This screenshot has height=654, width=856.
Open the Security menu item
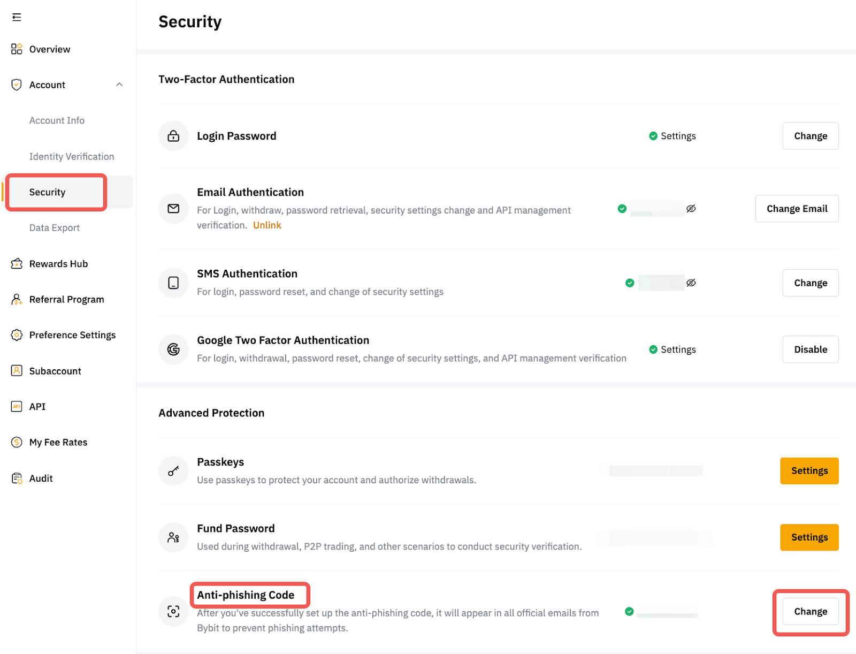click(x=48, y=192)
